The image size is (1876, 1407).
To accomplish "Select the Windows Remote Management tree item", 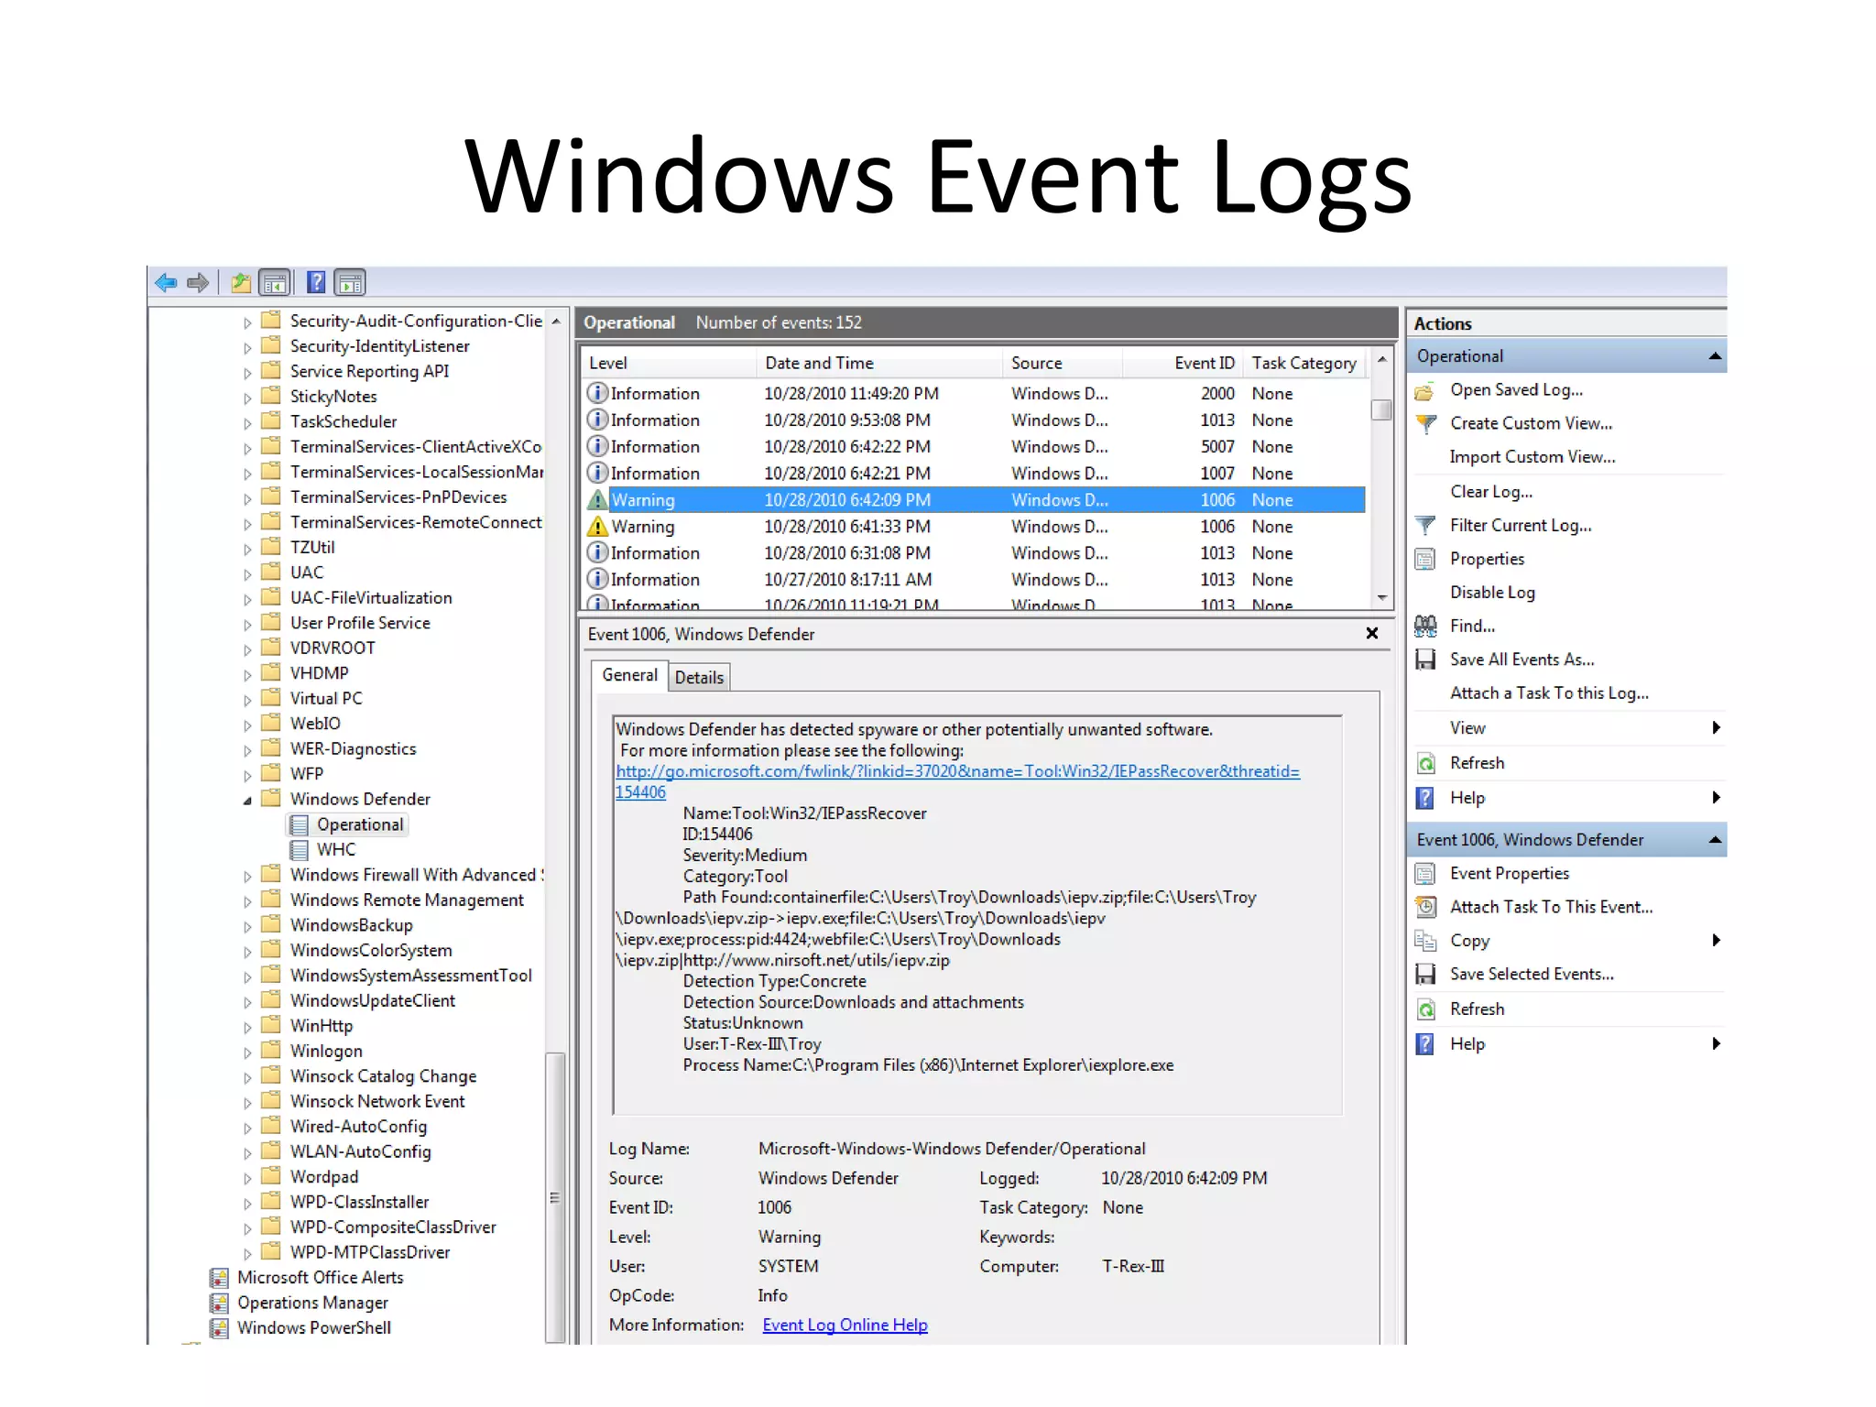I will [x=407, y=901].
